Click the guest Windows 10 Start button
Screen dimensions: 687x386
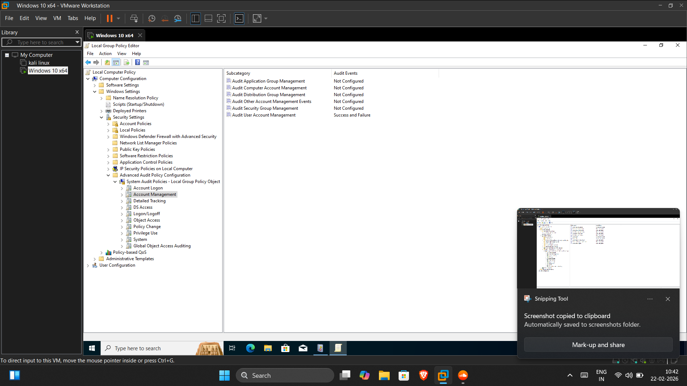coord(92,348)
